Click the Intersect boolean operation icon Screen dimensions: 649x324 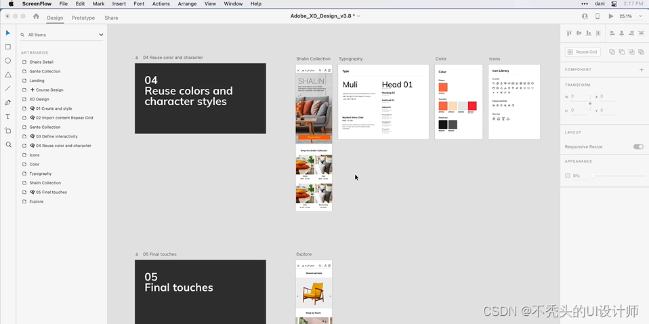coord(631,52)
